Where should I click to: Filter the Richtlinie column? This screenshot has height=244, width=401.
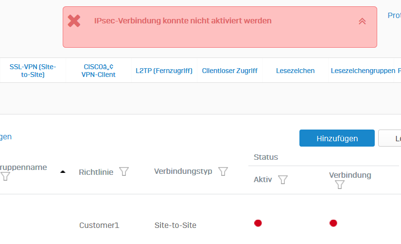(124, 171)
